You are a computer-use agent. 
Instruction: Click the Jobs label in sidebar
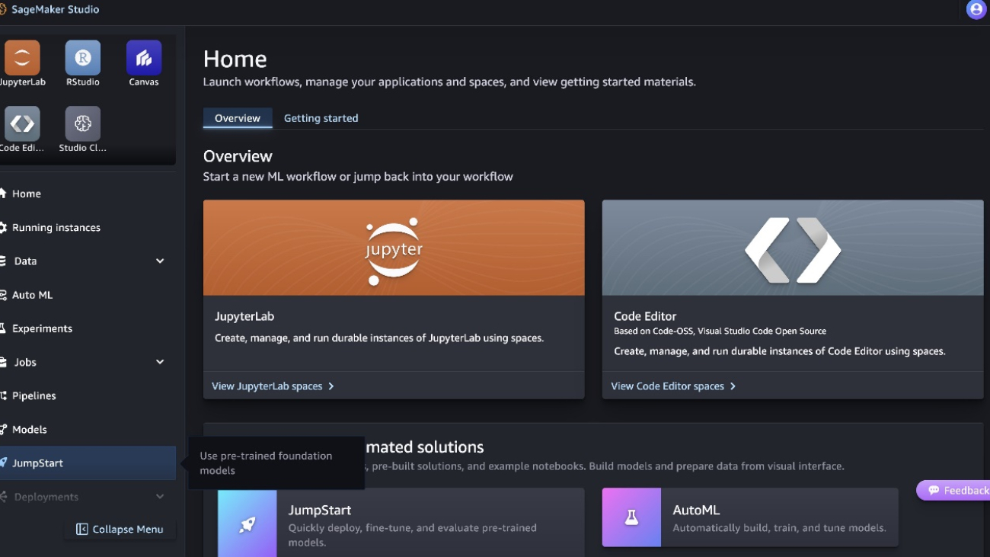(25, 362)
